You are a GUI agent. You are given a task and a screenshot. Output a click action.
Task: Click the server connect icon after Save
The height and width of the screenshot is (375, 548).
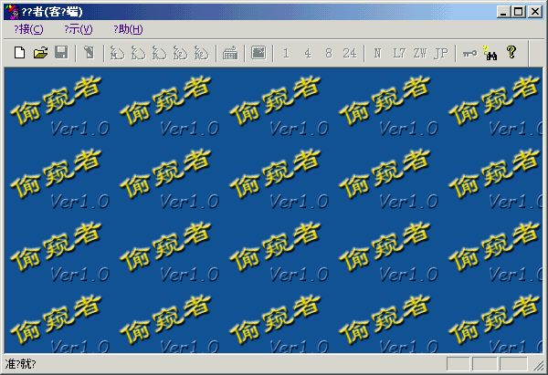[x=90, y=53]
